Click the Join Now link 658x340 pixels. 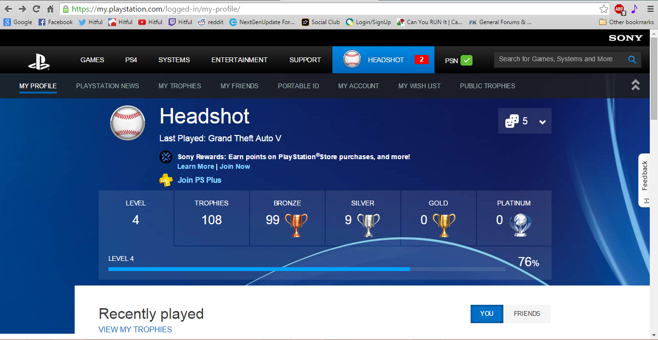click(x=235, y=166)
